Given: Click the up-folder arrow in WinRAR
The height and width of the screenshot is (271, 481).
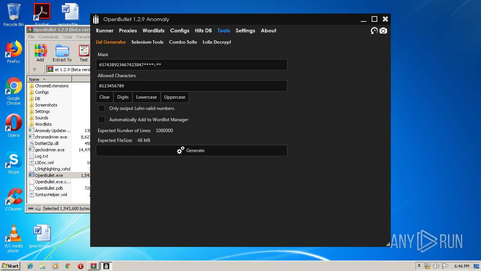Looking at the screenshot, I should coord(35,69).
